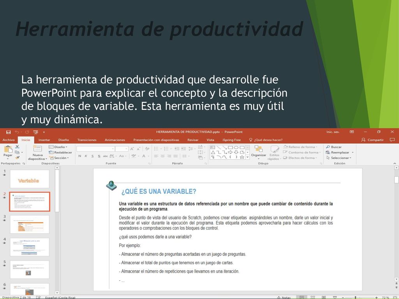Click the Cut scissors icon
This screenshot has width=399, height=299.
(x=17, y=147)
